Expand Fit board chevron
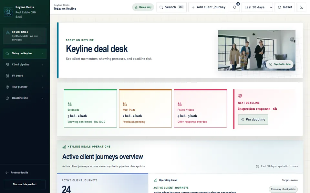 coord(42,76)
